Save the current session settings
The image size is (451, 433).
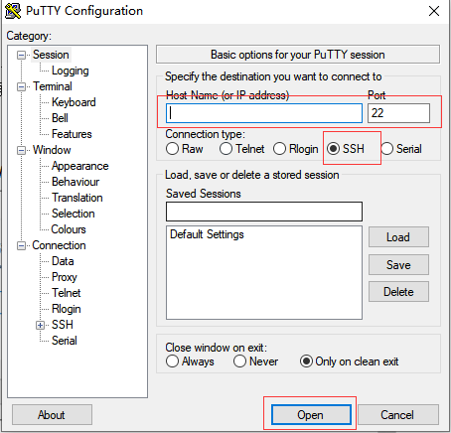pos(398,265)
